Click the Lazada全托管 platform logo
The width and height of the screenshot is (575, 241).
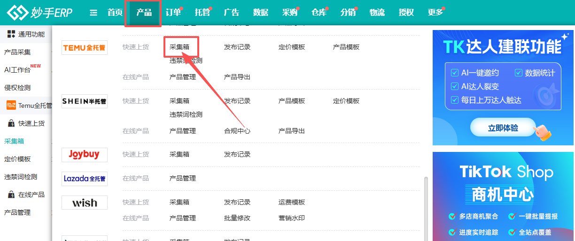click(x=85, y=179)
